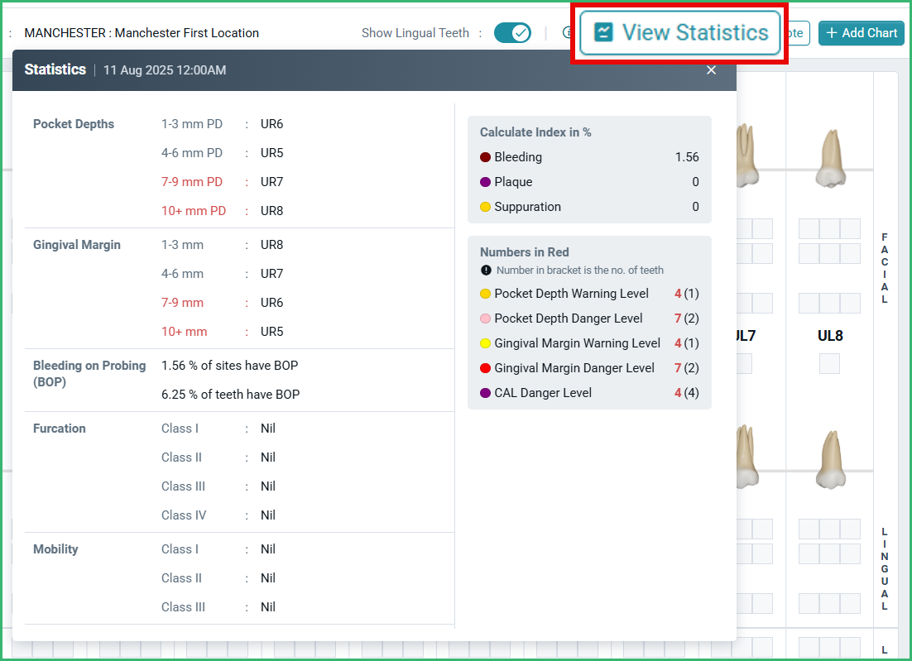Click the dark-red Bleeding indicator dot

point(485,157)
